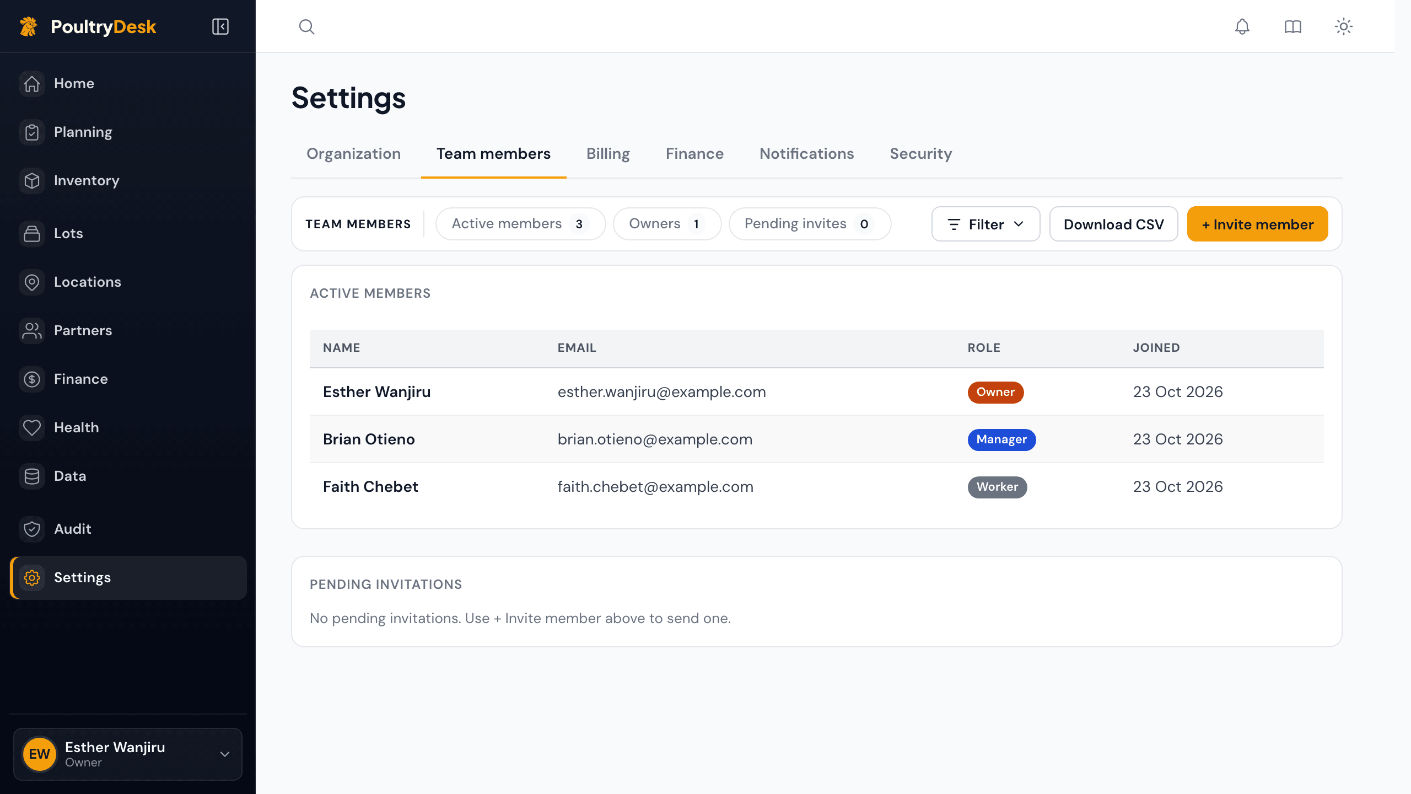Image resolution: width=1411 pixels, height=794 pixels.
Task: Click the Worker role badge
Action: (997, 487)
